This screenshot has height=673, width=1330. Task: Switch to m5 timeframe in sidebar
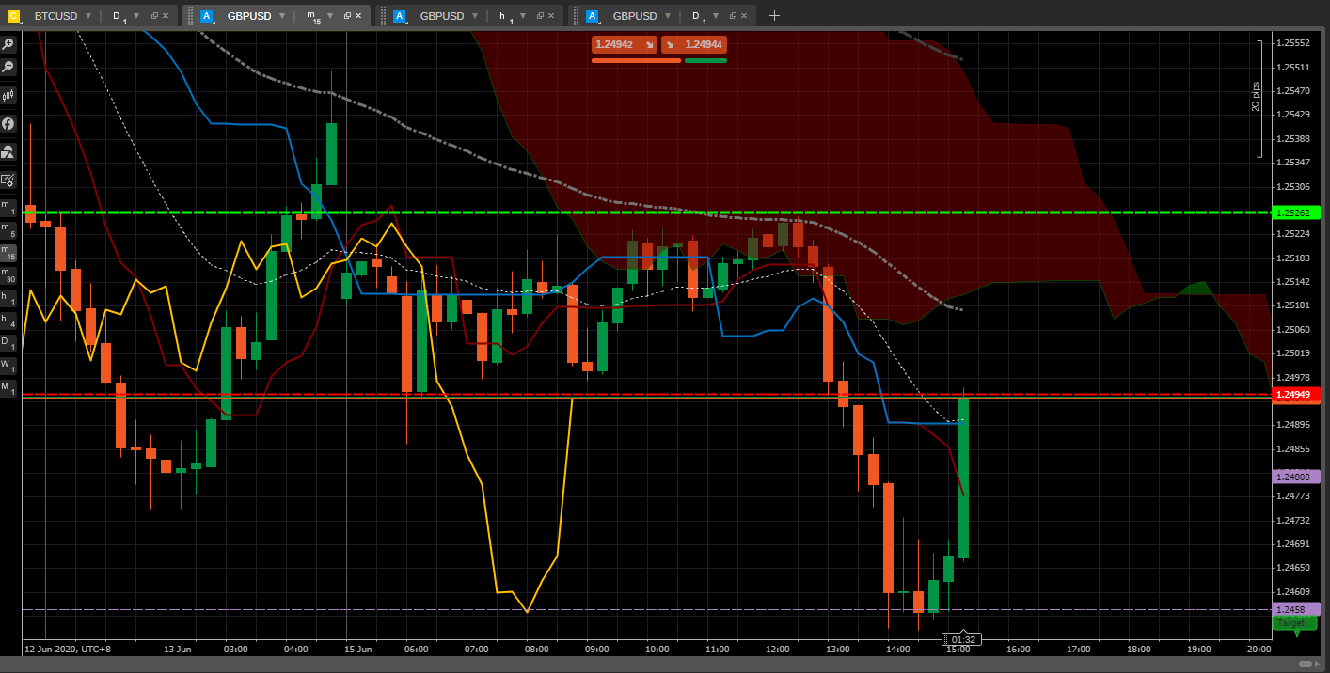point(8,229)
